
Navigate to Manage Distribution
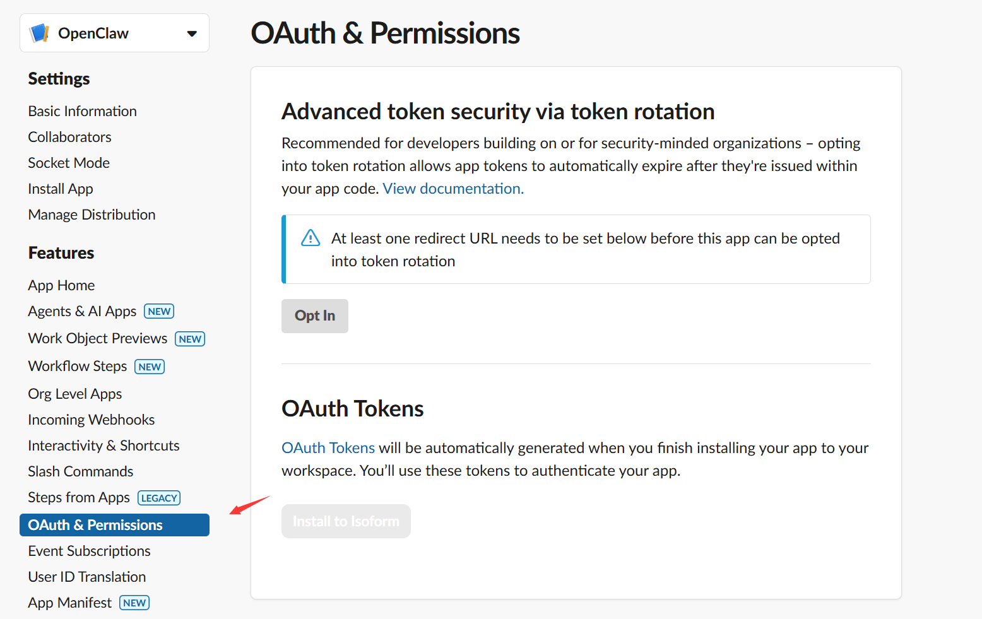click(92, 215)
